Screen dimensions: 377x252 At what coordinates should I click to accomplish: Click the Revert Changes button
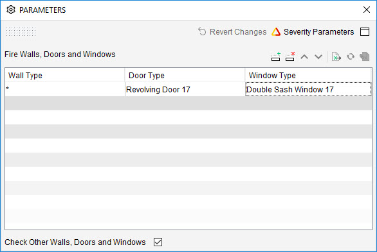(232, 31)
